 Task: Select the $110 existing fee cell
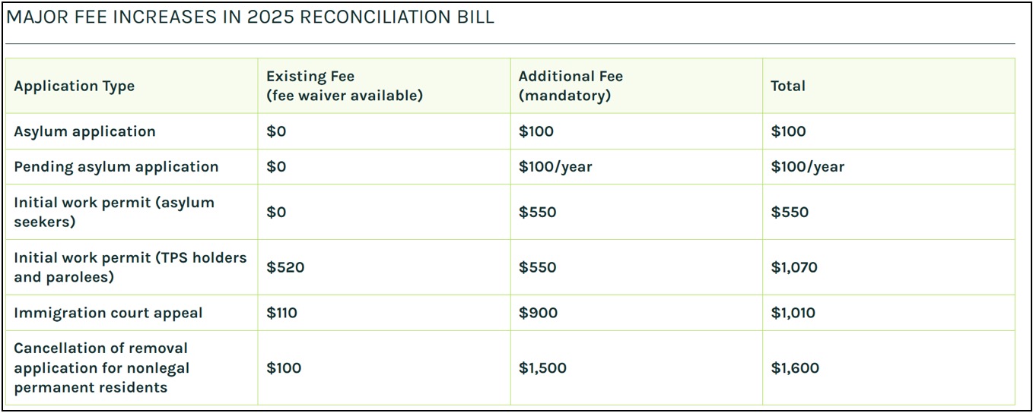point(281,313)
